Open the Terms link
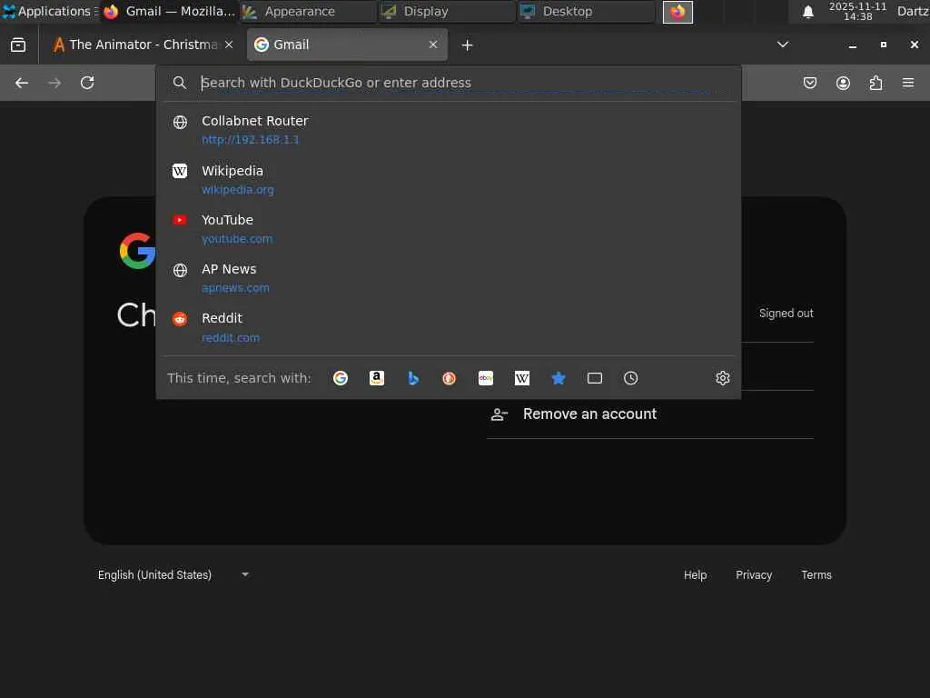This screenshot has width=930, height=698. coord(816,574)
